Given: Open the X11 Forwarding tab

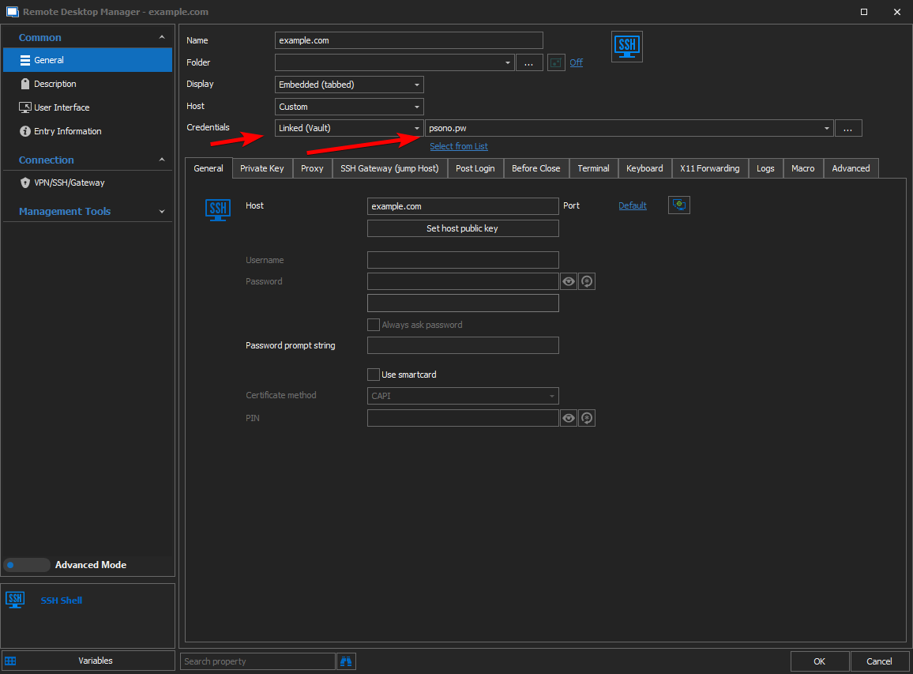Looking at the screenshot, I should [x=709, y=168].
